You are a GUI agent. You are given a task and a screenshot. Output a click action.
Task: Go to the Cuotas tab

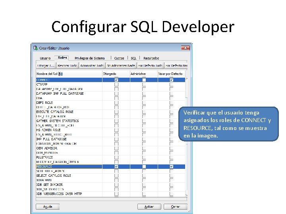coord(119,58)
